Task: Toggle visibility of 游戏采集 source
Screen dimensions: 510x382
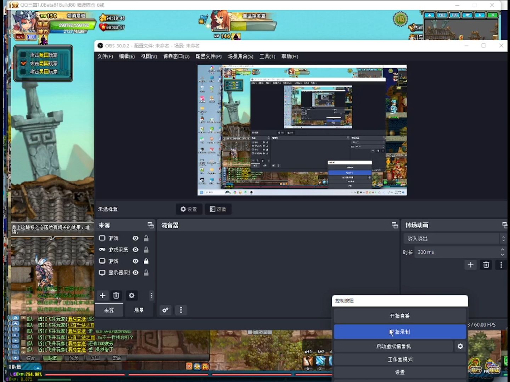Action: pyautogui.click(x=135, y=250)
